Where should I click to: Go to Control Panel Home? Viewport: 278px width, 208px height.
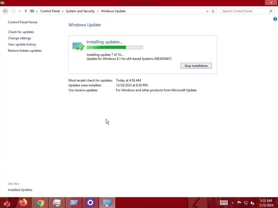pos(23,22)
